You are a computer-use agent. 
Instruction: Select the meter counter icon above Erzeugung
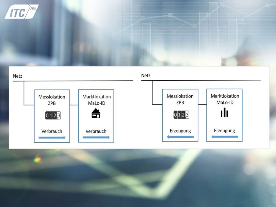coord(180,115)
